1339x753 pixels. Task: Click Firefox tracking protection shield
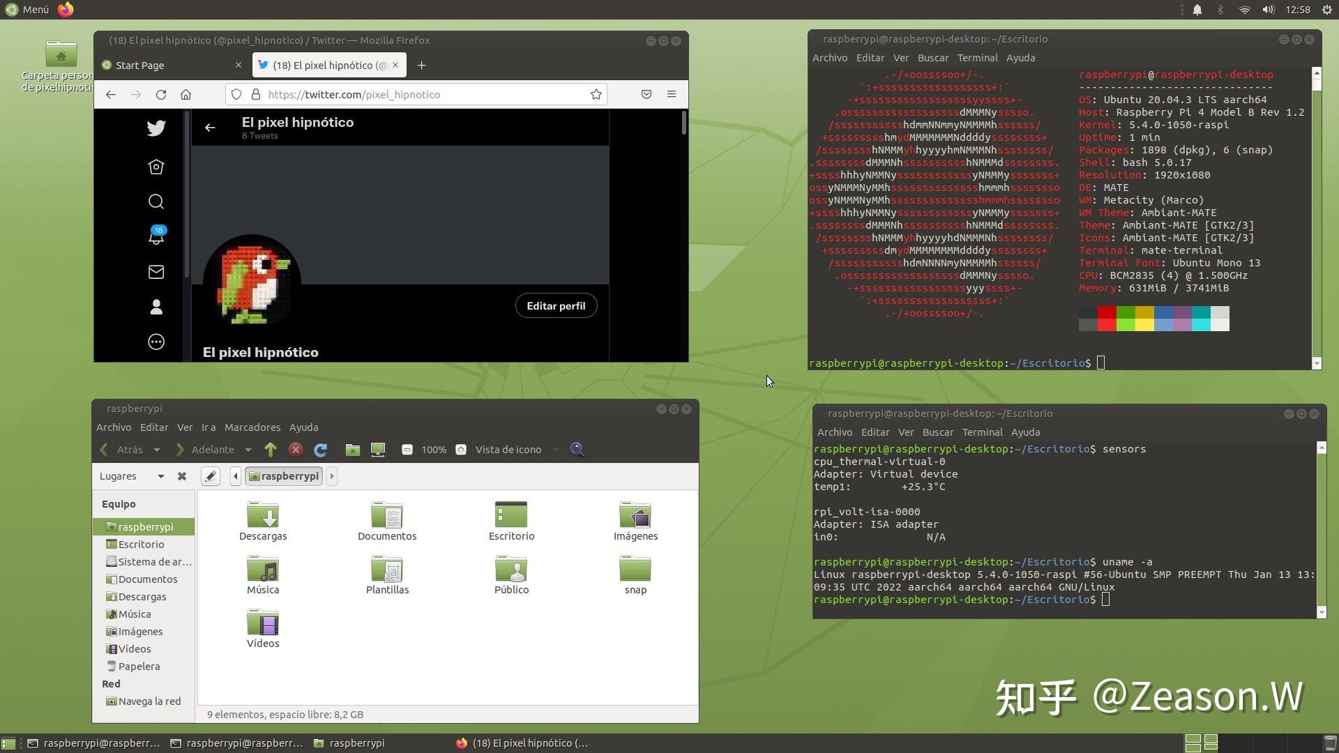tap(236, 94)
